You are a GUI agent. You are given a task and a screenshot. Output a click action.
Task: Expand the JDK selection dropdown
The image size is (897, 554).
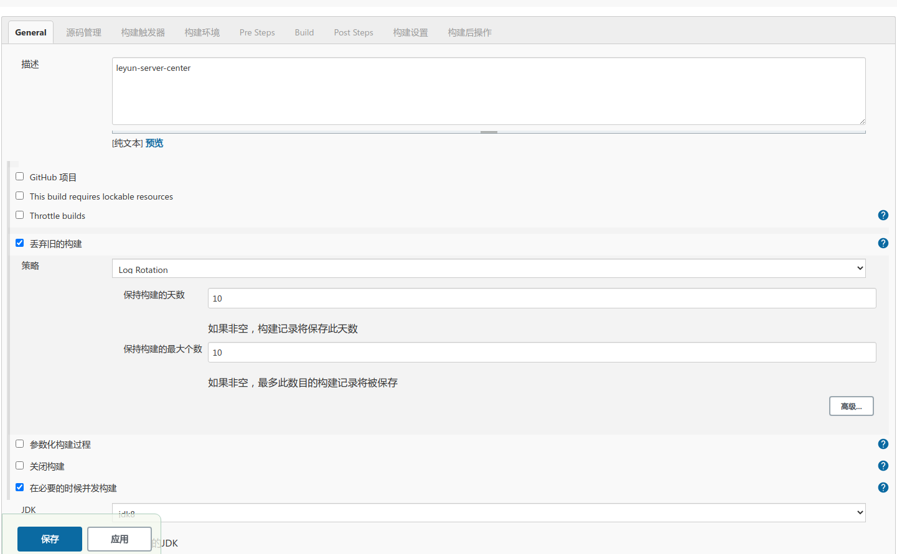pyautogui.click(x=489, y=513)
